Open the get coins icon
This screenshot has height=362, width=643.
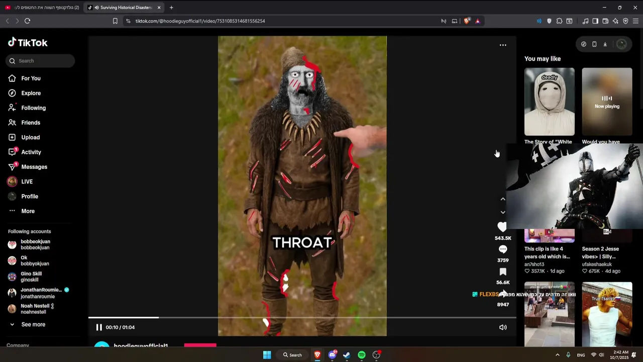584,44
